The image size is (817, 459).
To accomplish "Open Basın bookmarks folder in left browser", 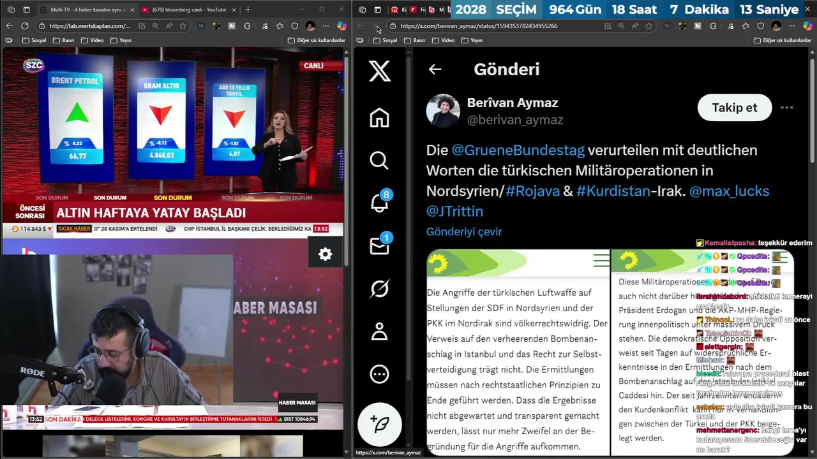I will (64, 40).
